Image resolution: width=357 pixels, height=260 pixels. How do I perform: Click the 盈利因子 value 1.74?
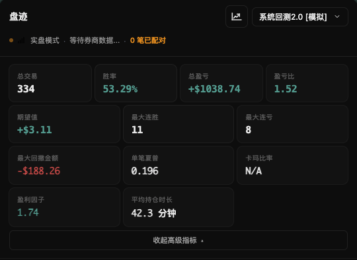point(28,212)
